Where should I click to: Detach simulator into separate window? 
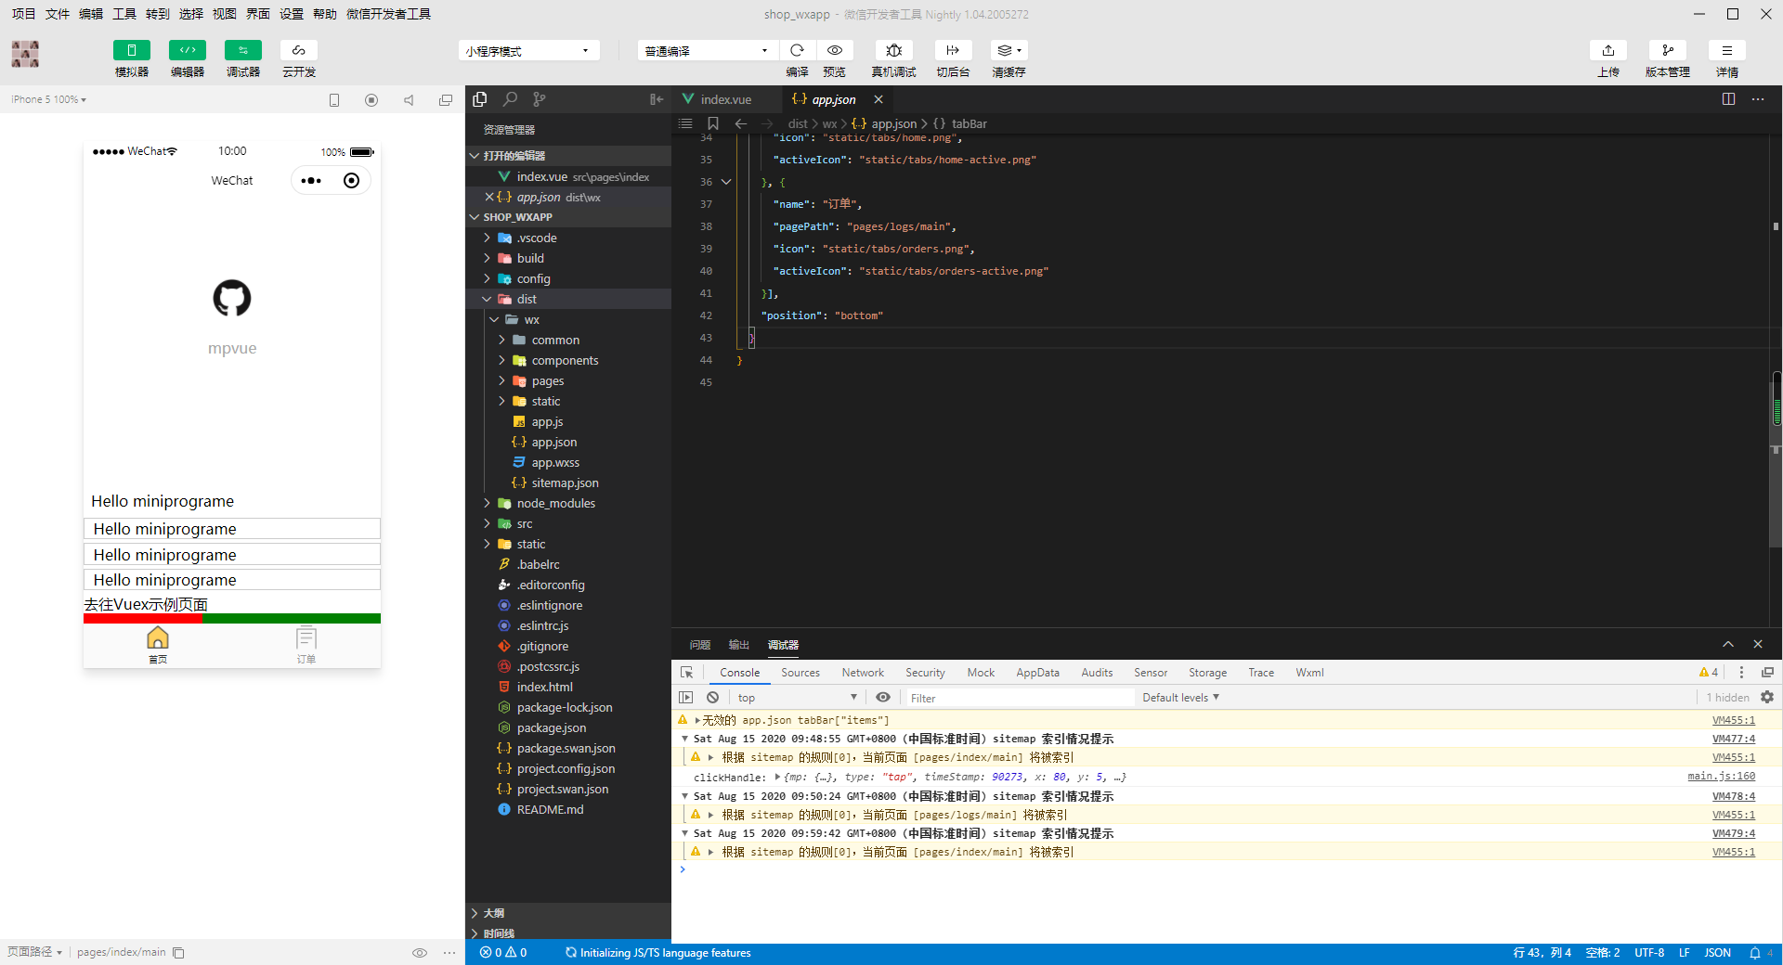(x=446, y=100)
